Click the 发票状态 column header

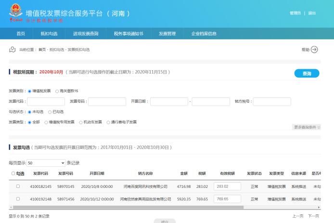click(254, 173)
